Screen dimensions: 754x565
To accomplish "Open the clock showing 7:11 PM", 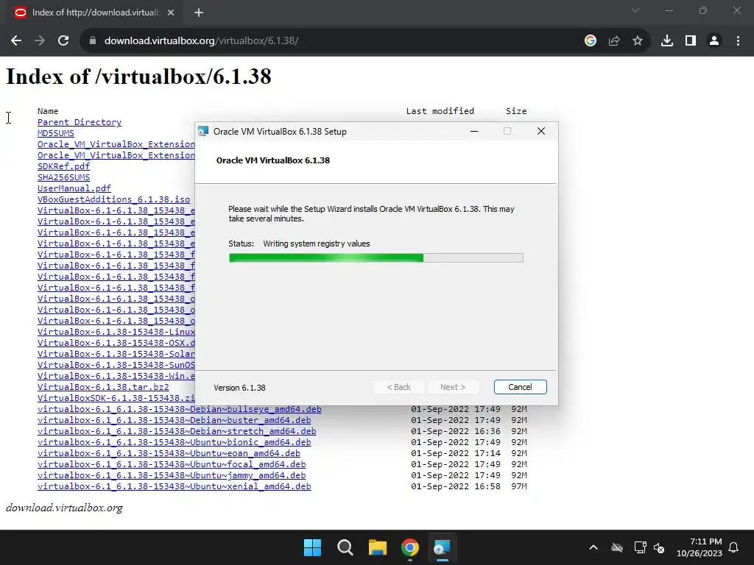I will tap(700, 547).
